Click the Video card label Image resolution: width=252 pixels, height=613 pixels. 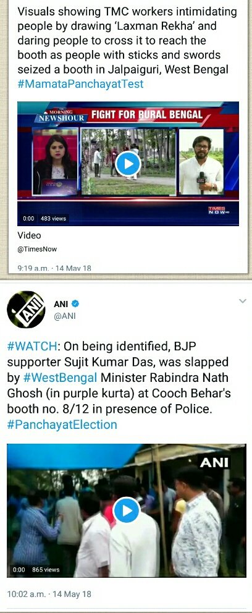(29, 235)
